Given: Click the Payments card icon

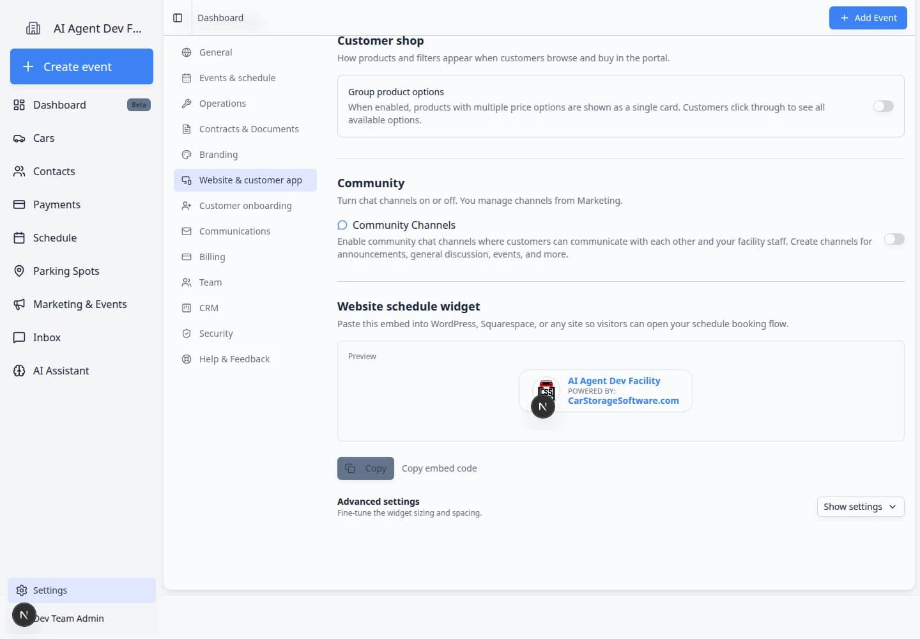Looking at the screenshot, I should coord(19,204).
